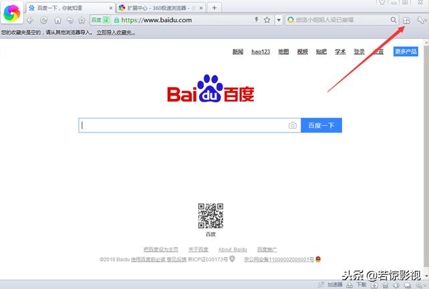429x289 pixels.
Task: Open the 新闻 link
Action: coord(238,52)
